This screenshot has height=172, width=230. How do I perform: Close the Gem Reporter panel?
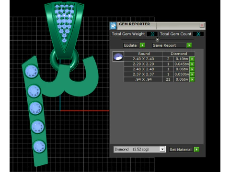[202, 25]
